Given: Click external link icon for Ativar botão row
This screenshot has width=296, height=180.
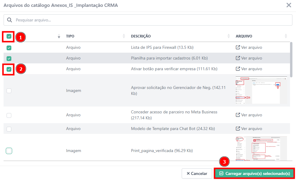Looking at the screenshot, I should click(x=238, y=69).
